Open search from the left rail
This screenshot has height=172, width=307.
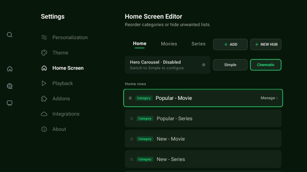9,35
